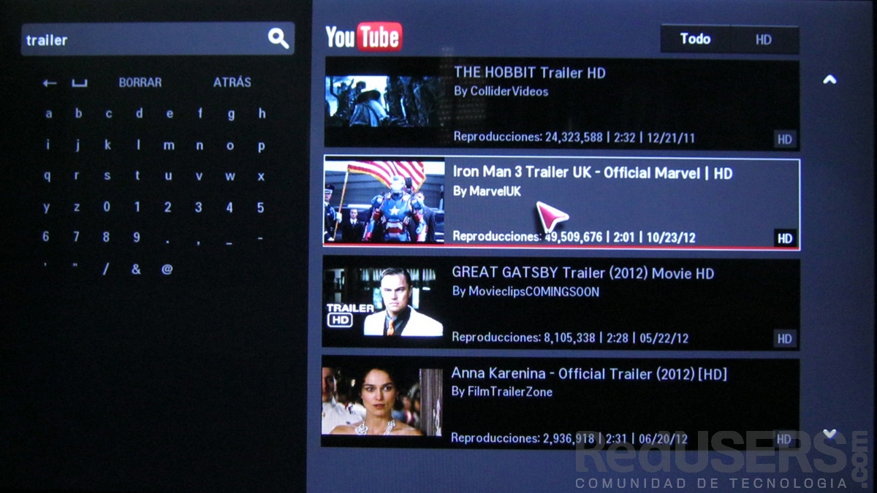This screenshot has width=877, height=493.
Task: Tap the 't' key on keyboard
Action: (x=137, y=176)
